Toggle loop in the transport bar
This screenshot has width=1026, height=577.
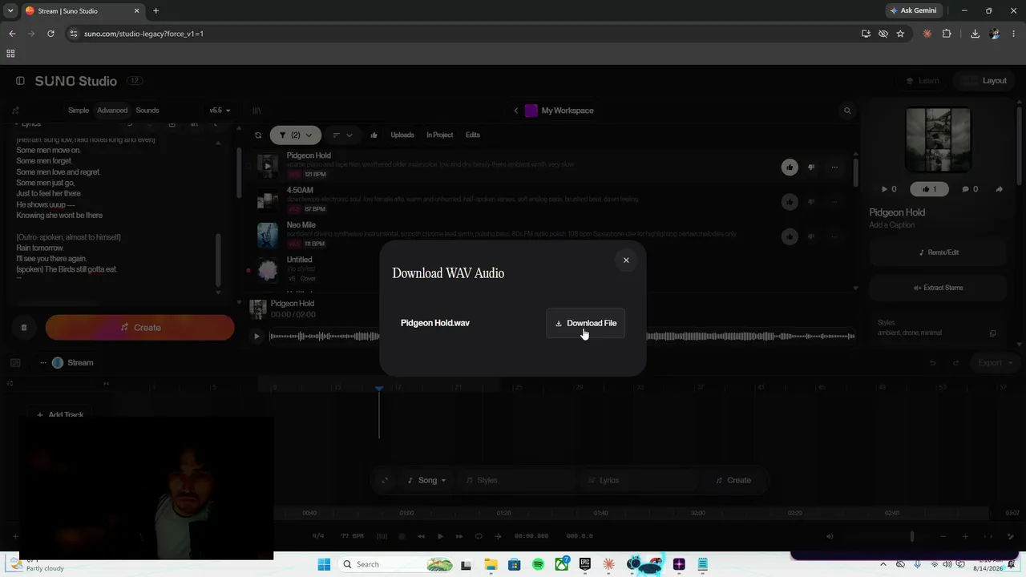click(x=479, y=536)
